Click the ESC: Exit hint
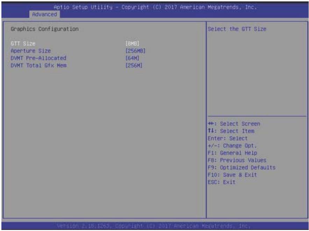Screen dimensions: 309x231 (x=222, y=182)
